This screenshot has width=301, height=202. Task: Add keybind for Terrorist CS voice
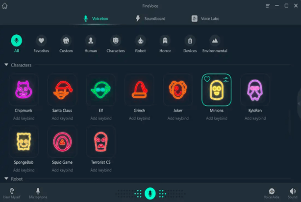100,170
